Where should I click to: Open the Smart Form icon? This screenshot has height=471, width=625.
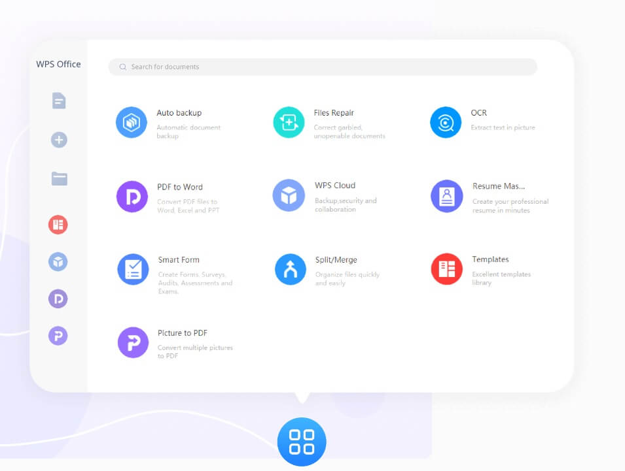pos(133,269)
